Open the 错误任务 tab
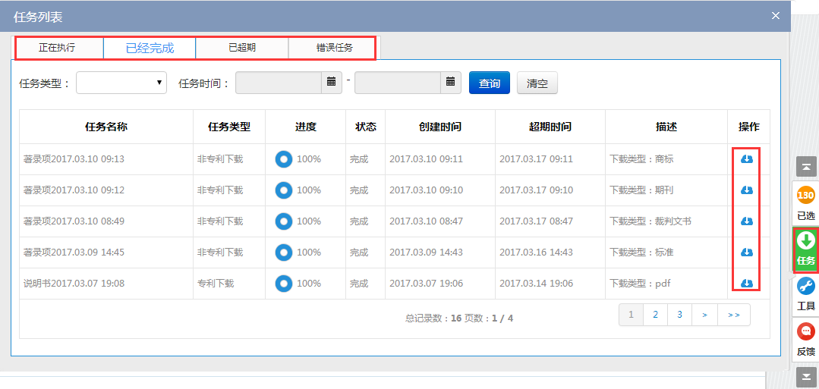 [334, 48]
